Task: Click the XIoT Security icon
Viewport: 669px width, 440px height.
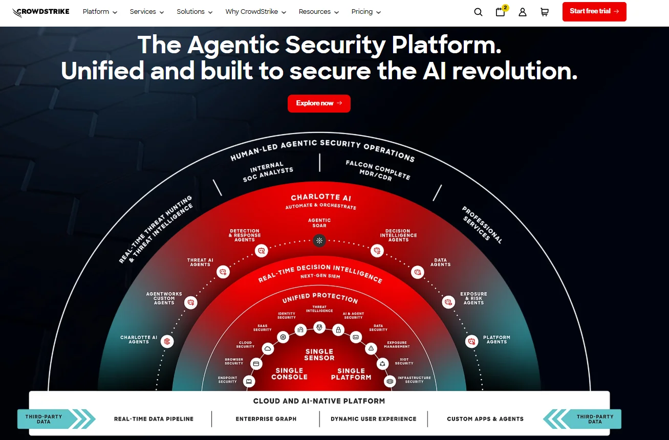Action: click(x=383, y=364)
